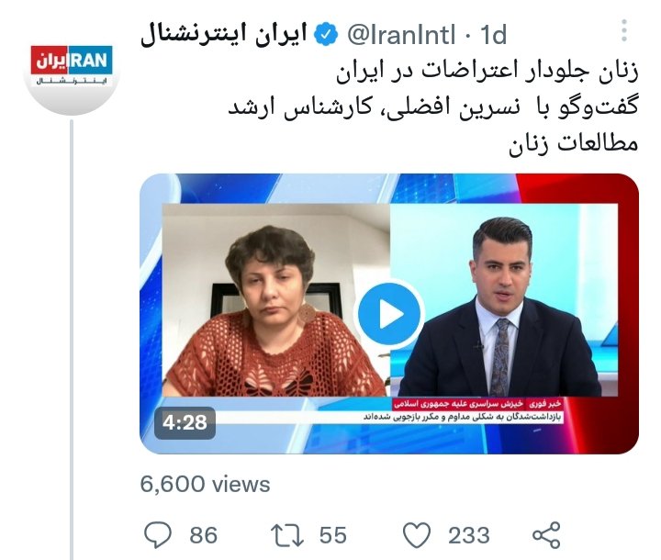Click the 4:28 video duration badge
The height and width of the screenshot is (560, 661).
tap(185, 422)
